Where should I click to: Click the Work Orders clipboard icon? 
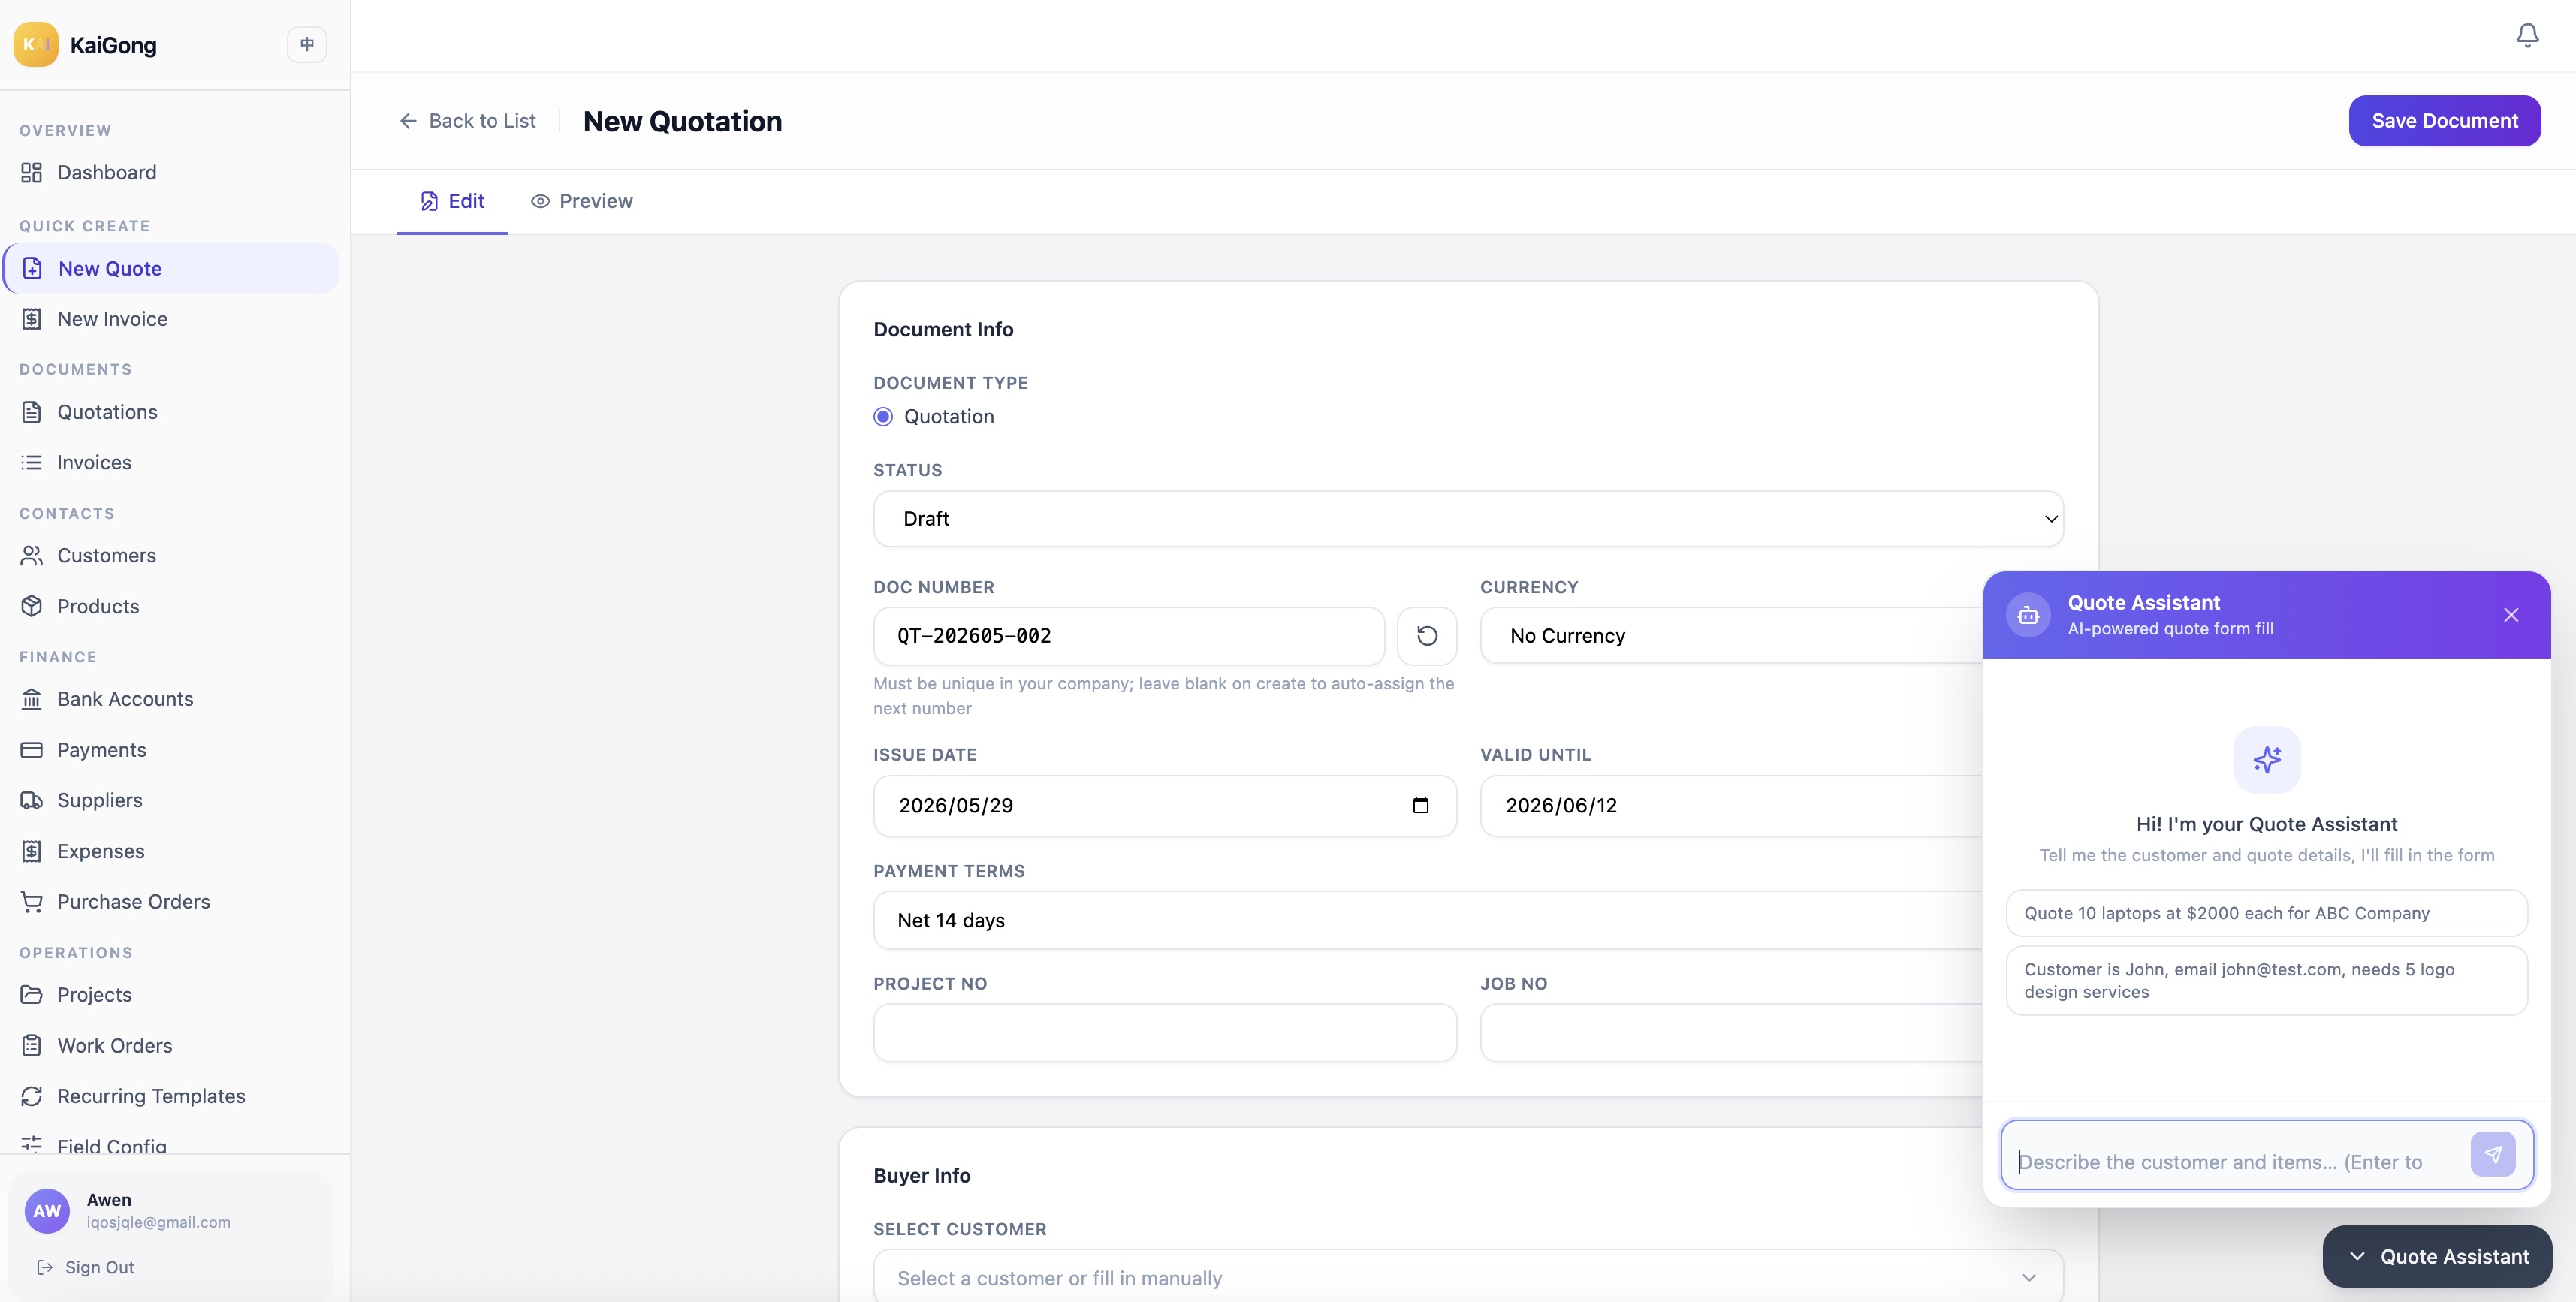click(x=32, y=1045)
